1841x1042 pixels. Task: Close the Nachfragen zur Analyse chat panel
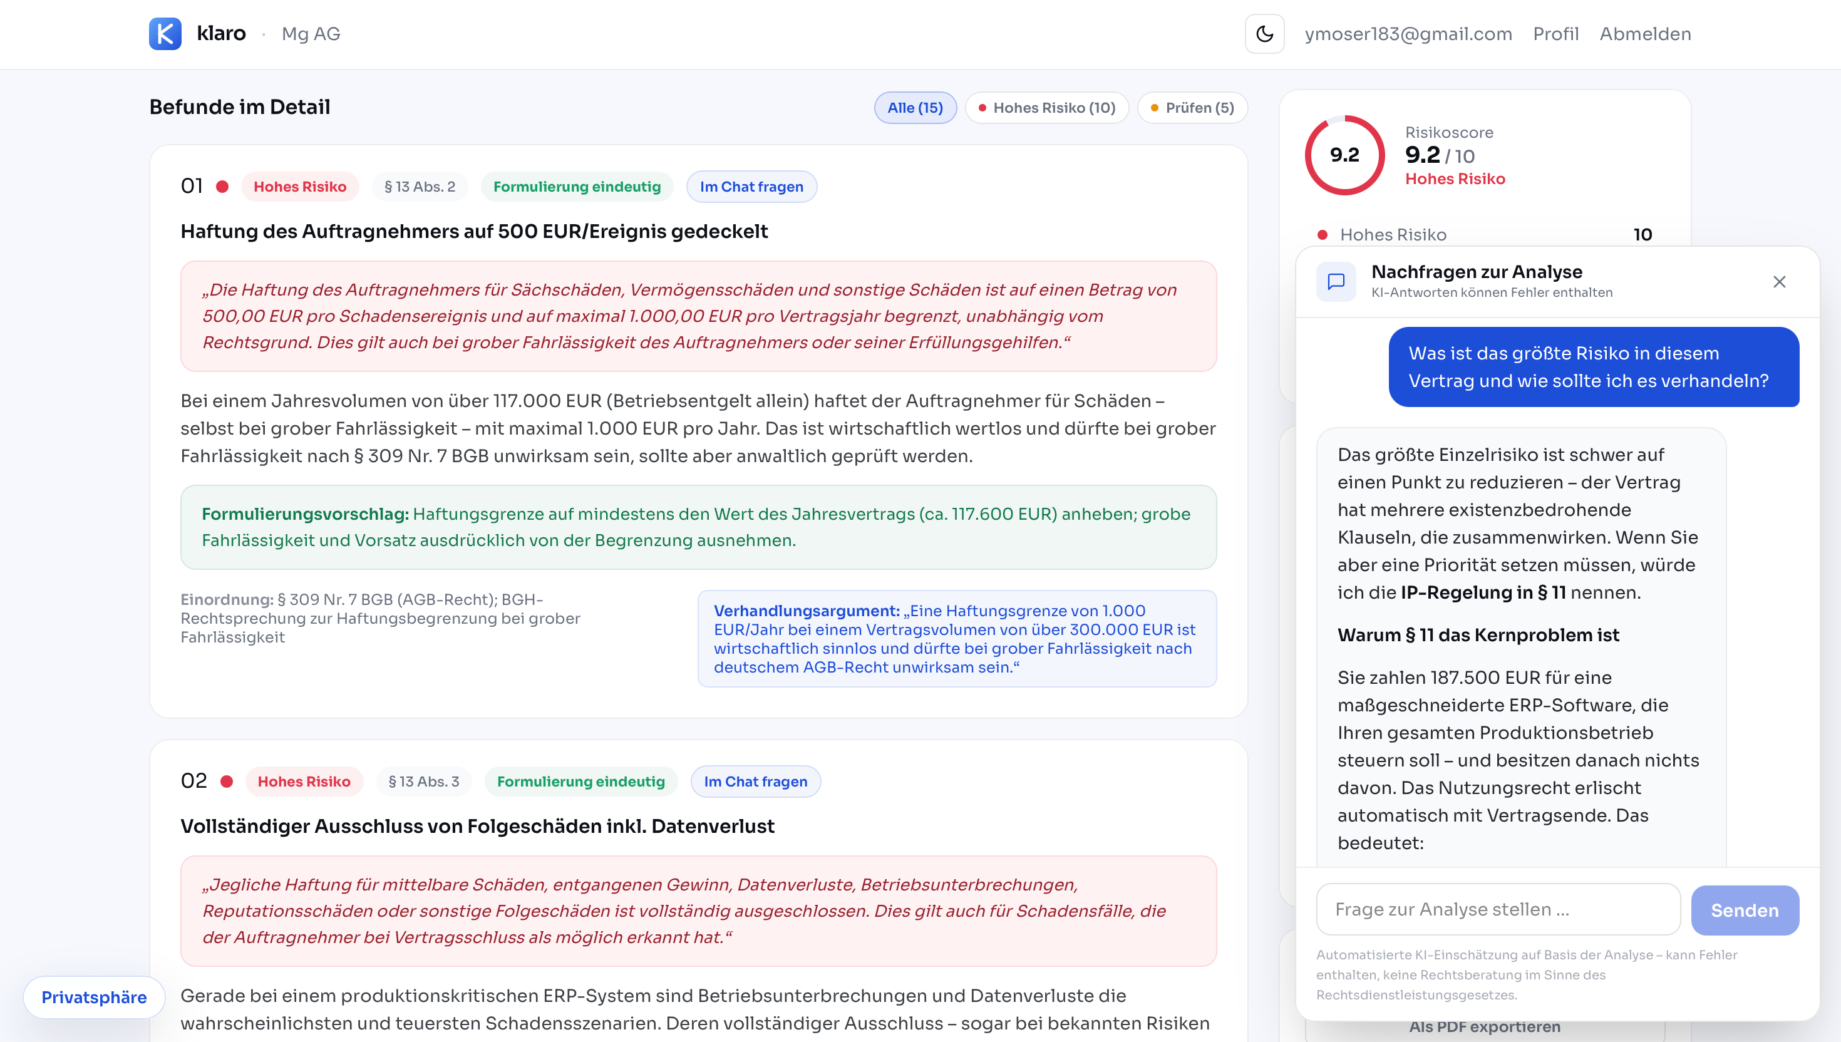point(1780,282)
